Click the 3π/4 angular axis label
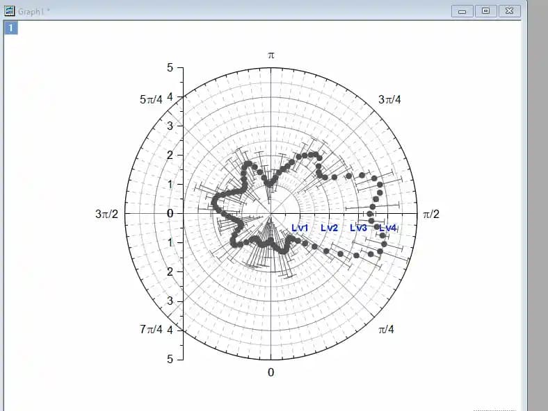The image size is (548, 411). tap(389, 99)
